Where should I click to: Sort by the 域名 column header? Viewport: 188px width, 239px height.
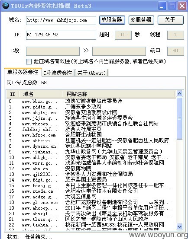(x=41, y=94)
